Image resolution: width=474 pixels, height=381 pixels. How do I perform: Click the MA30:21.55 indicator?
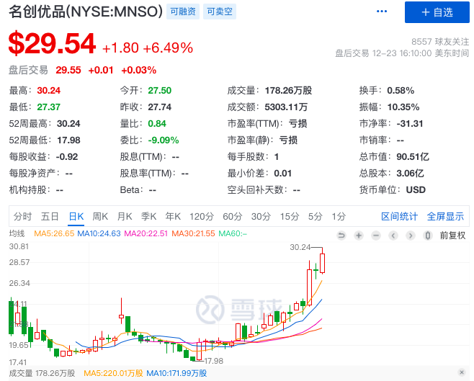click(x=193, y=233)
